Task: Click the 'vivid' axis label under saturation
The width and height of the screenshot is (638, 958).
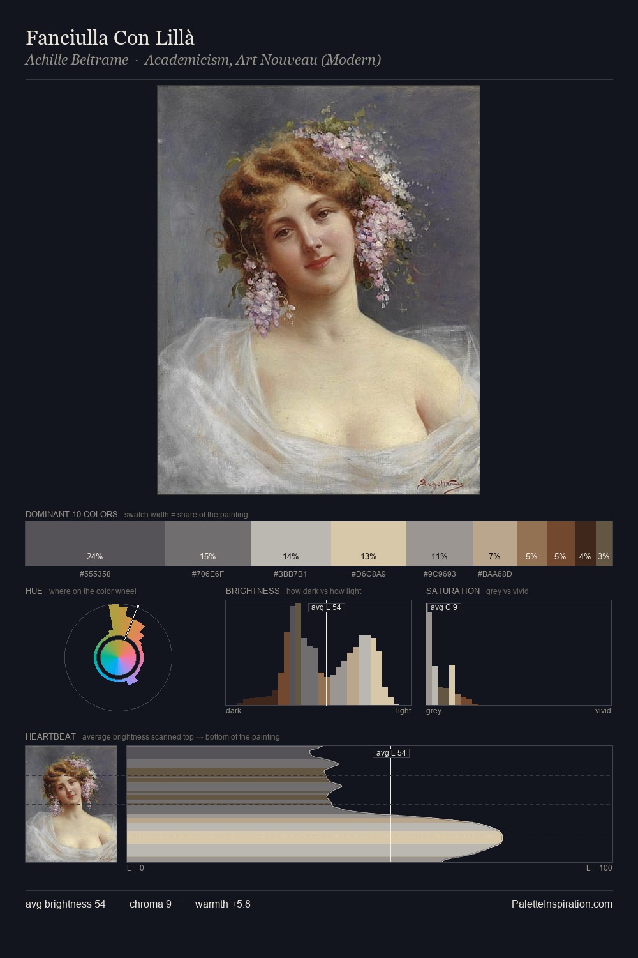Action: pos(603,711)
